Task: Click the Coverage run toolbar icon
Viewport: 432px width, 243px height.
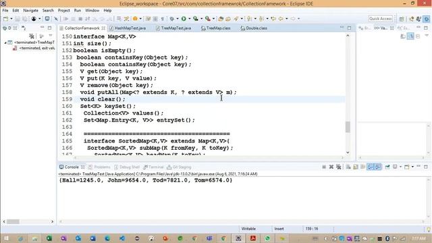Action: point(196,19)
